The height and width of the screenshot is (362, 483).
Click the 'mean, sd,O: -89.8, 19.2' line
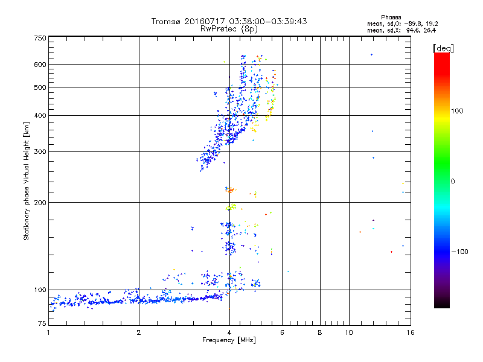coord(402,24)
